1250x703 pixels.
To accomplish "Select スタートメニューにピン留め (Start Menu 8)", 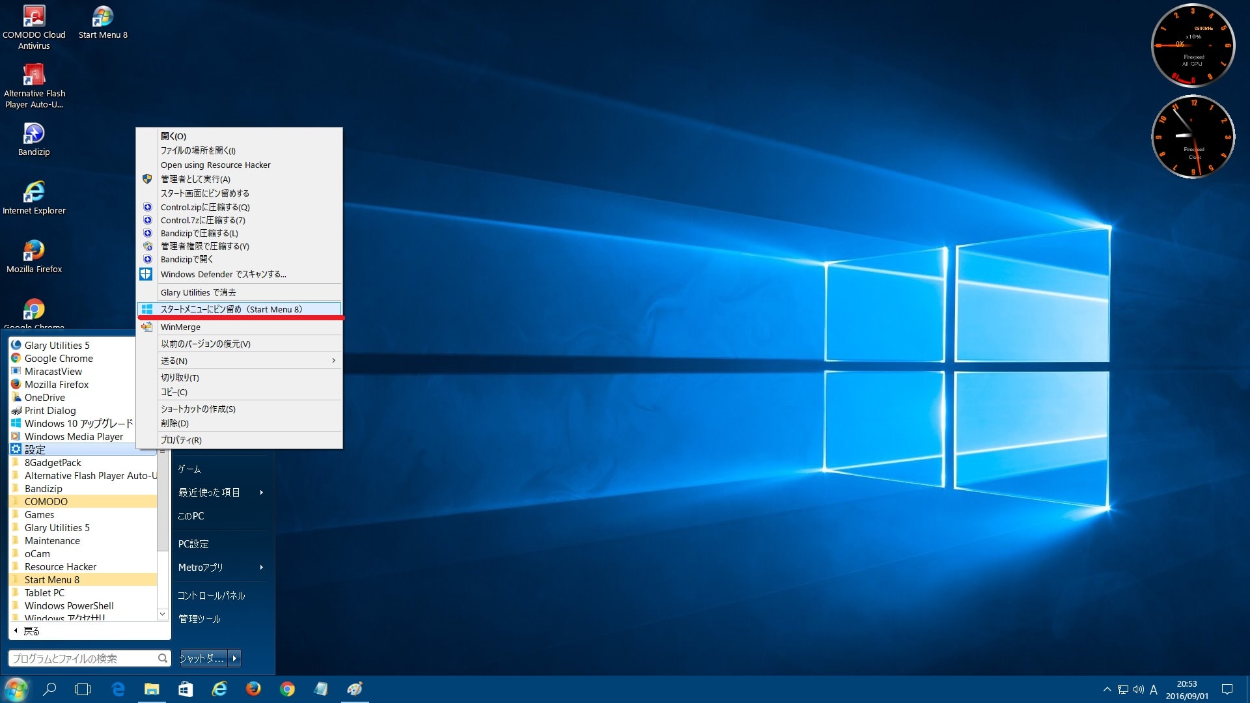I will 240,309.
